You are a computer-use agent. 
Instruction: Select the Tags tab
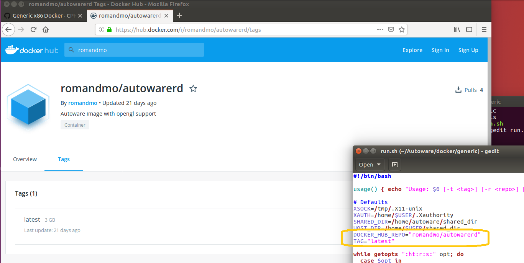click(x=64, y=159)
